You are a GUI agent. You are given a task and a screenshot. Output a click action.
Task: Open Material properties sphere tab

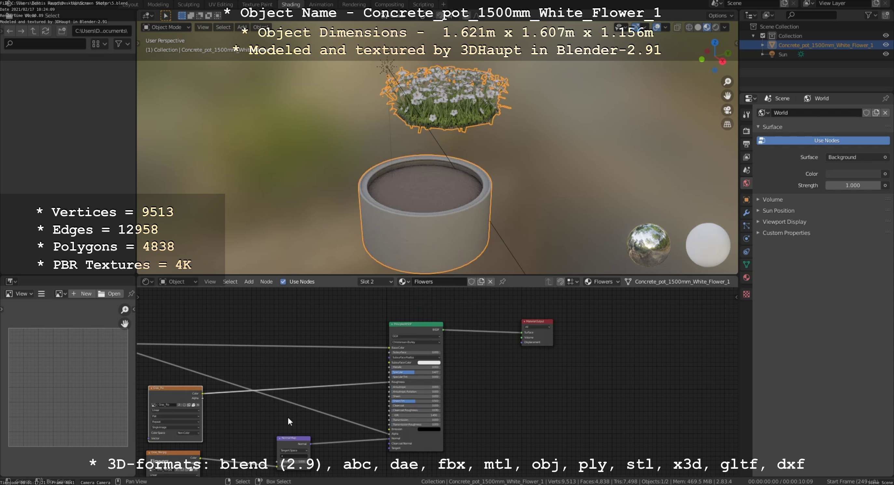(746, 278)
